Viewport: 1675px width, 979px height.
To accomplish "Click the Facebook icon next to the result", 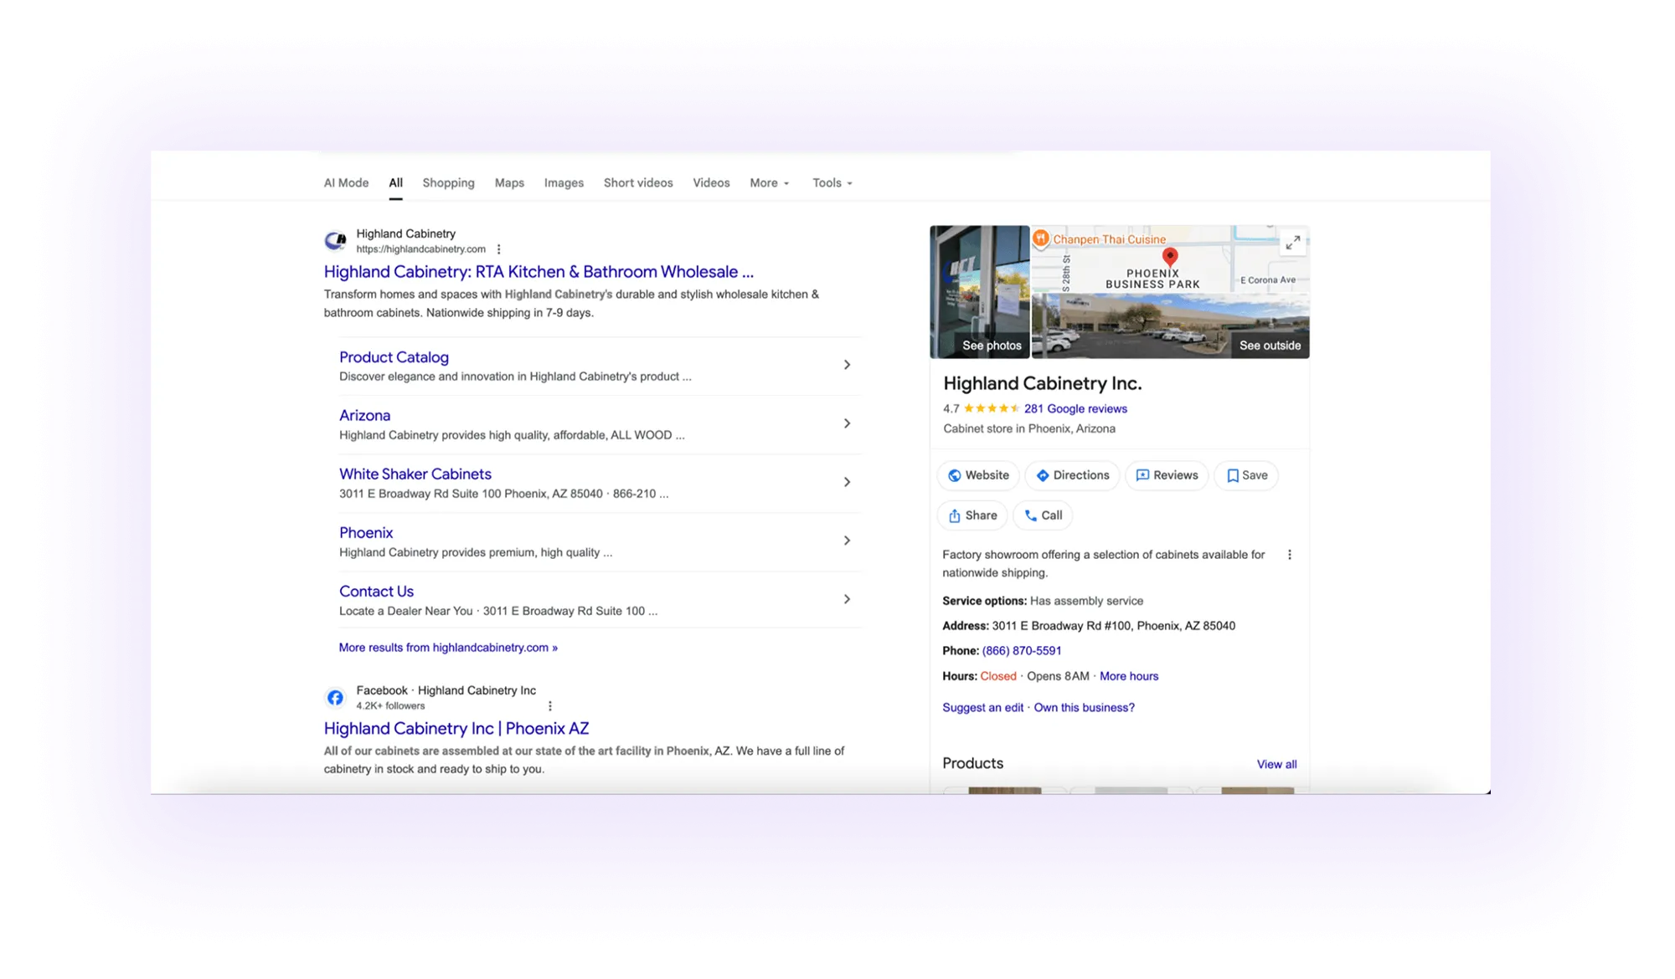I will pos(335,697).
